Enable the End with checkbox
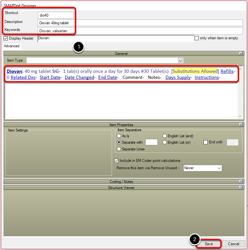This screenshot has height=250, width=248. point(205,142)
